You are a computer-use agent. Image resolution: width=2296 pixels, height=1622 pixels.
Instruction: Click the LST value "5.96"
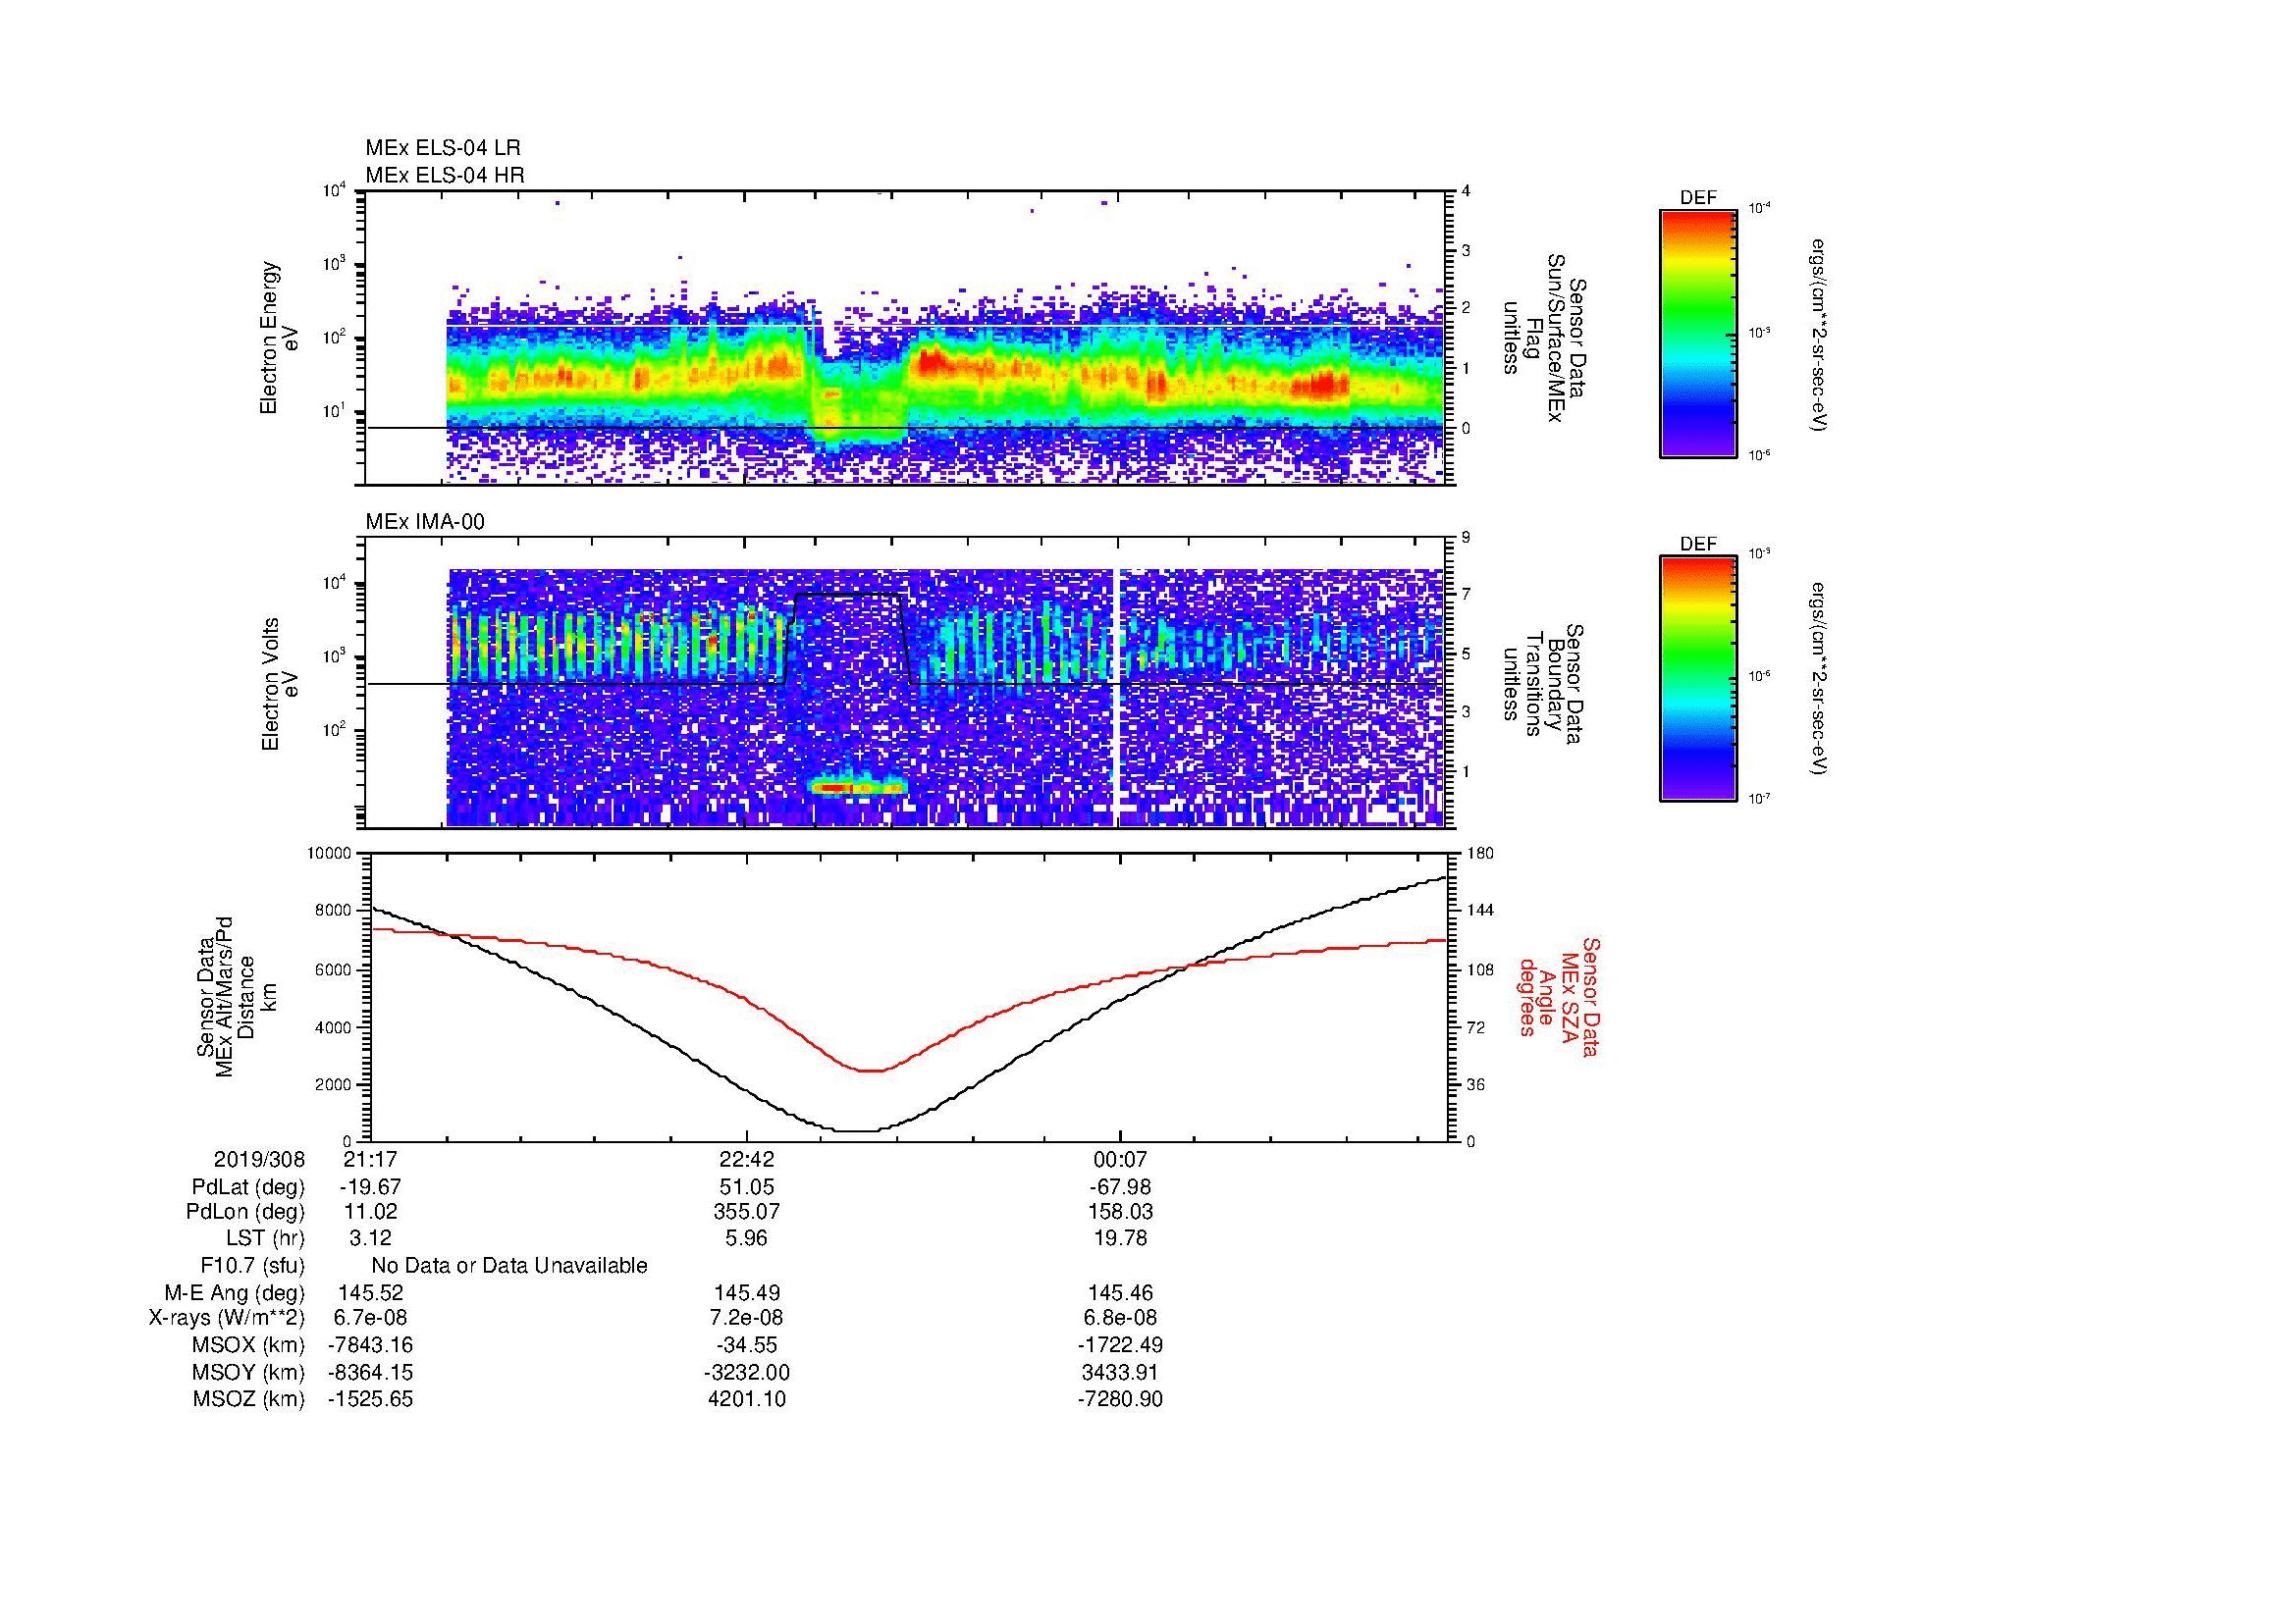pos(746,1238)
